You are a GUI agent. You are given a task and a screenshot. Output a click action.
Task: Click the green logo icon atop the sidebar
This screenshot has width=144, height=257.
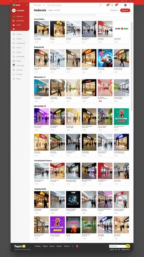point(14,5)
